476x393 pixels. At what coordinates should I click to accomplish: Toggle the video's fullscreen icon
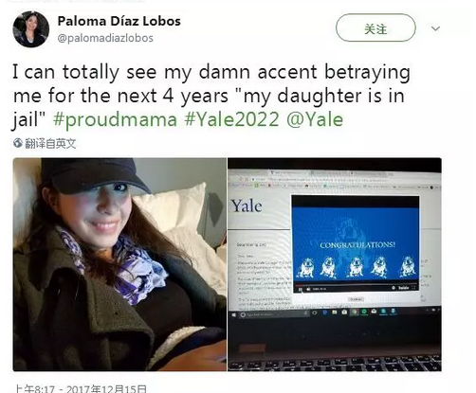tap(413, 288)
